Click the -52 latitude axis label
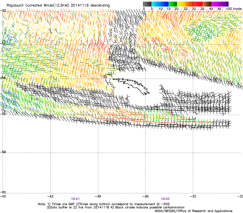The image size is (243, 213). (x=3, y=44)
